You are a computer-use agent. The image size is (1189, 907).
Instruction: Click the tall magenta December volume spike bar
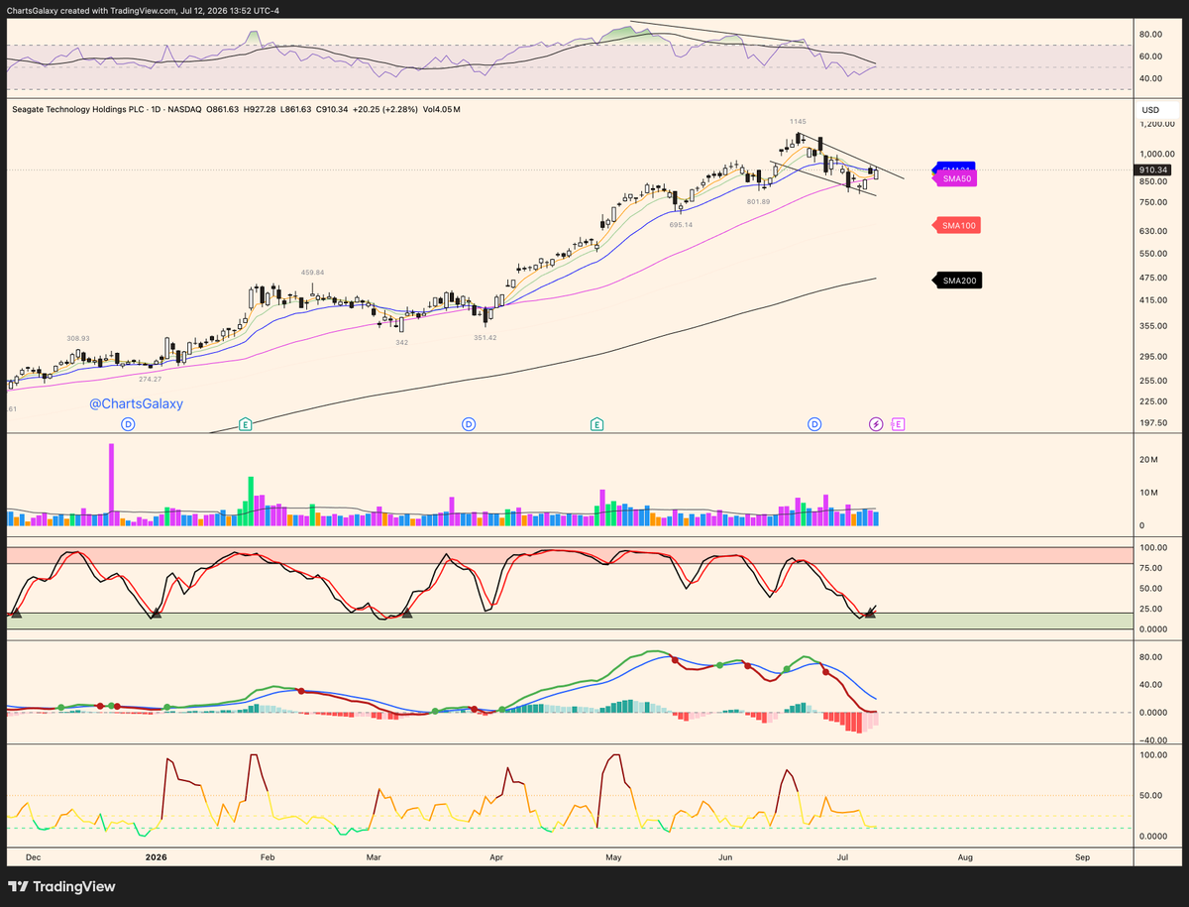(112, 485)
